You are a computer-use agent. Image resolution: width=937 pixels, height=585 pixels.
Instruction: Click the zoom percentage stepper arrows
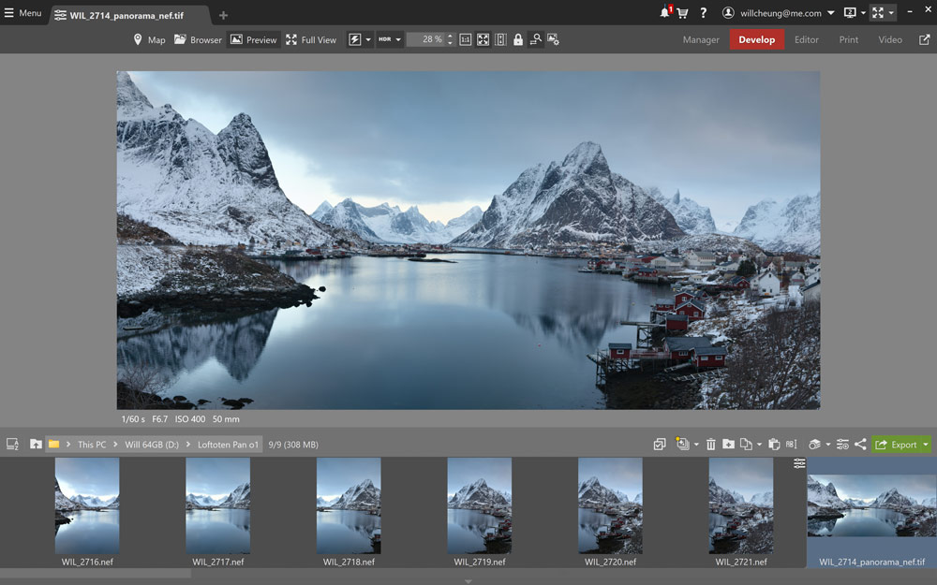coord(450,39)
